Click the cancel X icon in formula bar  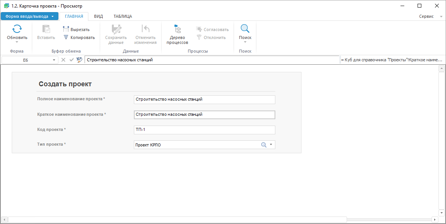(x=63, y=60)
